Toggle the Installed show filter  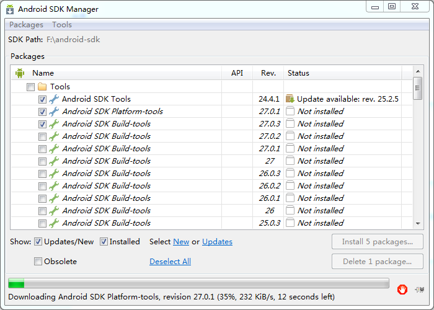(x=104, y=242)
